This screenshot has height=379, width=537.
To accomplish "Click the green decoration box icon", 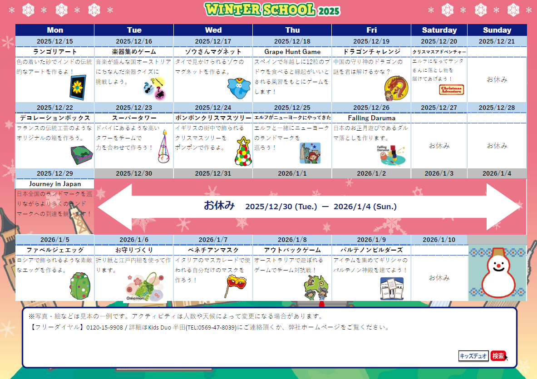I will (x=81, y=156).
